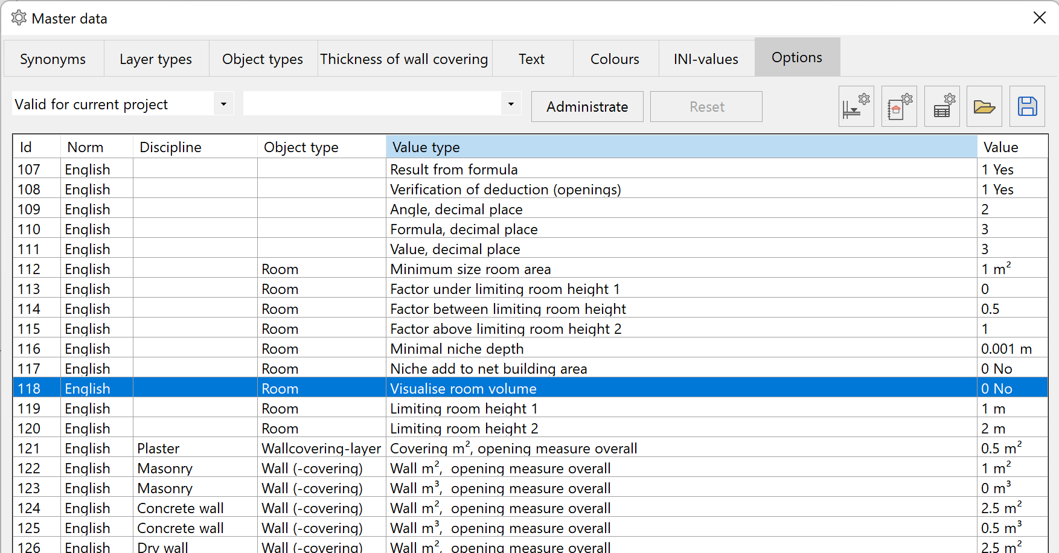Select the 'Limiting room height 1' row

click(x=530, y=408)
